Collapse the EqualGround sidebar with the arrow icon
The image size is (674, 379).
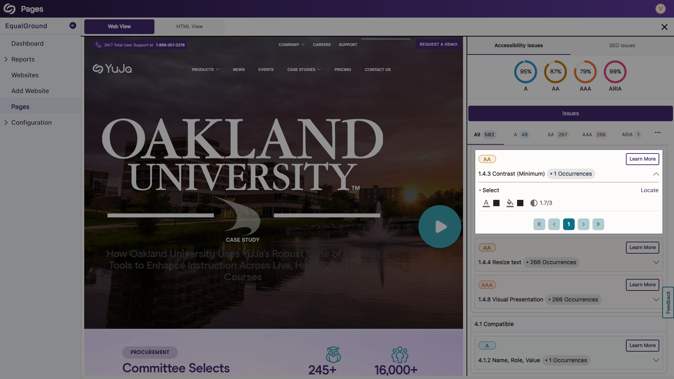click(x=73, y=25)
